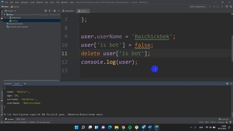233x131 pixels.
Task: Open the View menu
Action: pyautogui.click(x=17, y=3)
